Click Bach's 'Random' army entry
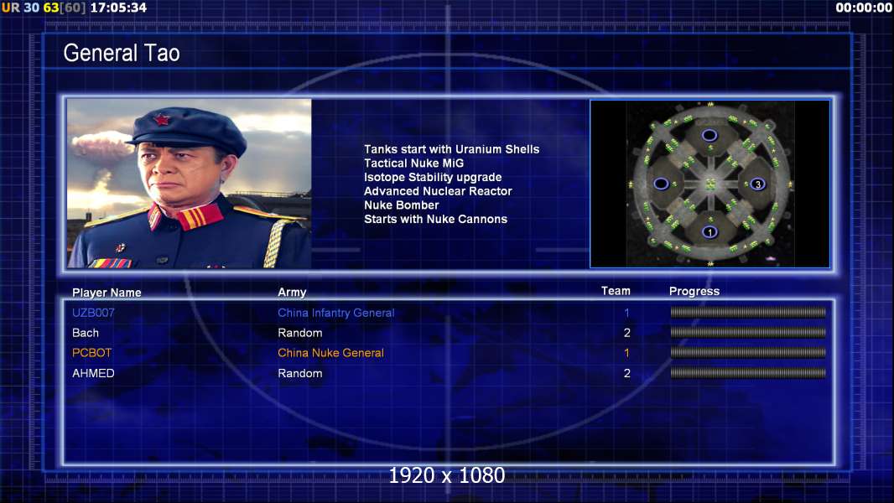This screenshot has width=894, height=503. coord(300,333)
